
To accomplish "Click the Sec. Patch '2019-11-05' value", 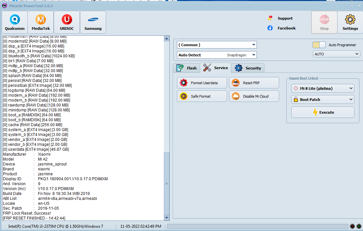I will point(48,208).
